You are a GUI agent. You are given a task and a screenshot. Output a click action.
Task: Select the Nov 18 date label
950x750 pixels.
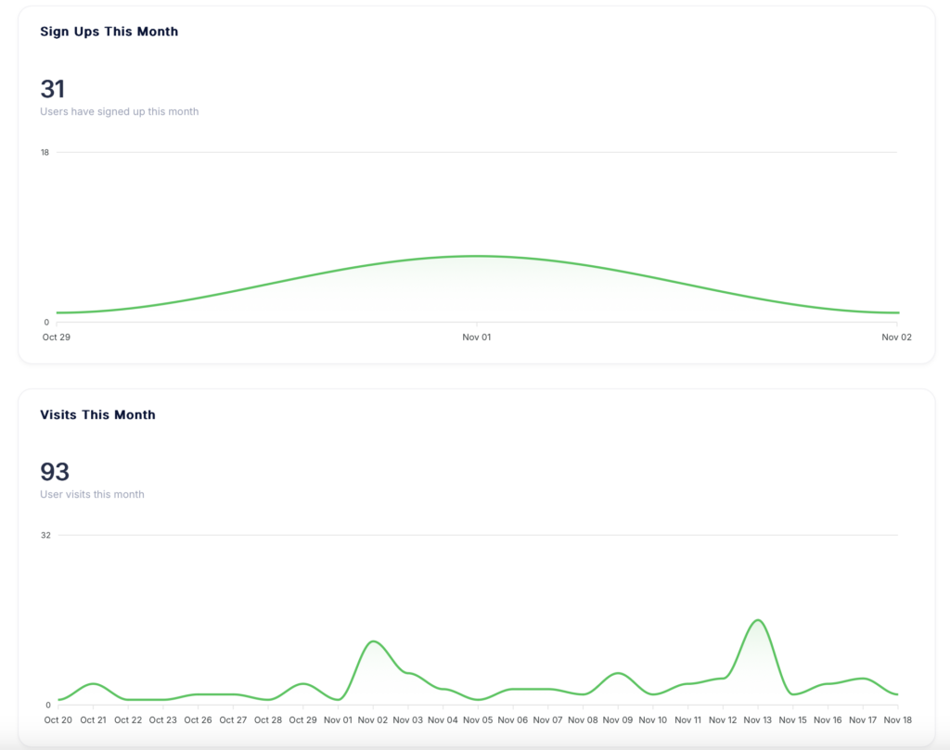coord(898,719)
